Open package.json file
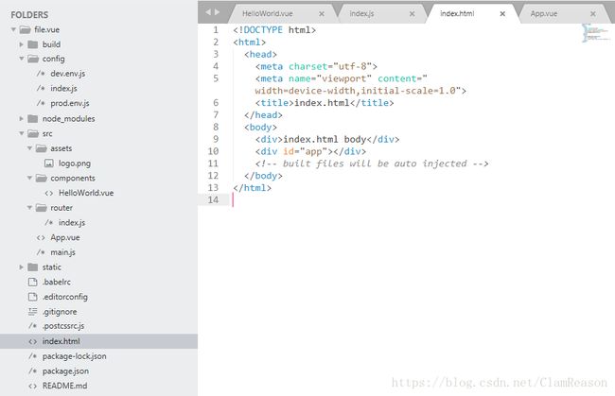The height and width of the screenshot is (396, 615). click(65, 370)
